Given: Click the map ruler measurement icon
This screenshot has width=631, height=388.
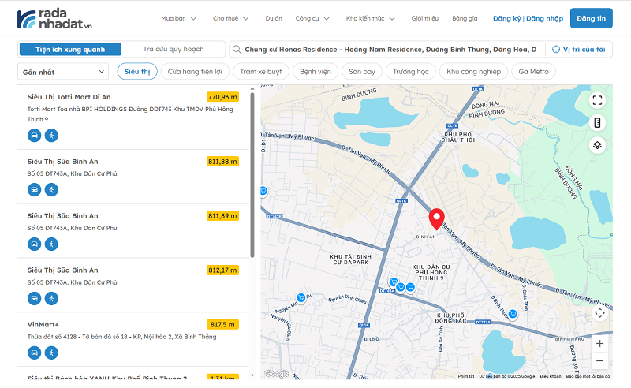Looking at the screenshot, I should click(597, 122).
